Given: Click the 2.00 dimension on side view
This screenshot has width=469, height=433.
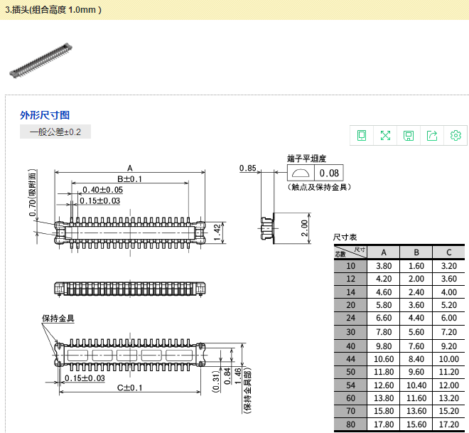Looking at the screenshot, I should (305, 228).
